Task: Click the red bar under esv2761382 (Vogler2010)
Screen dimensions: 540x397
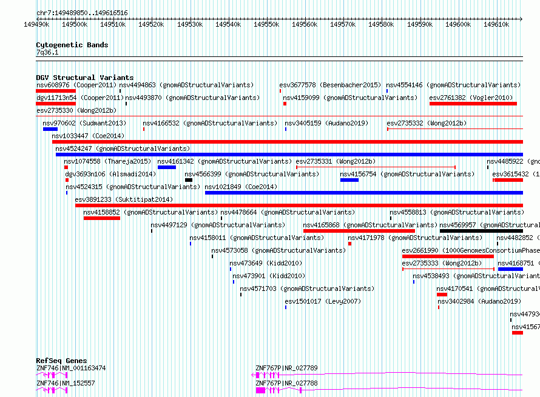Action: [473, 104]
